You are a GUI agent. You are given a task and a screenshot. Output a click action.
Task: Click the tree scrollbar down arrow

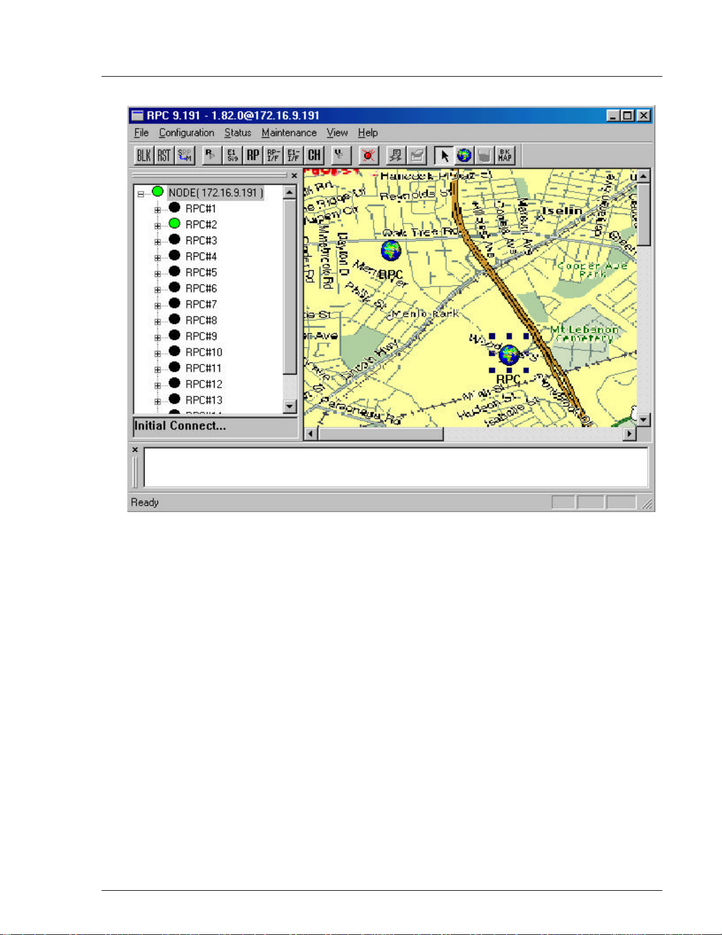click(x=289, y=406)
